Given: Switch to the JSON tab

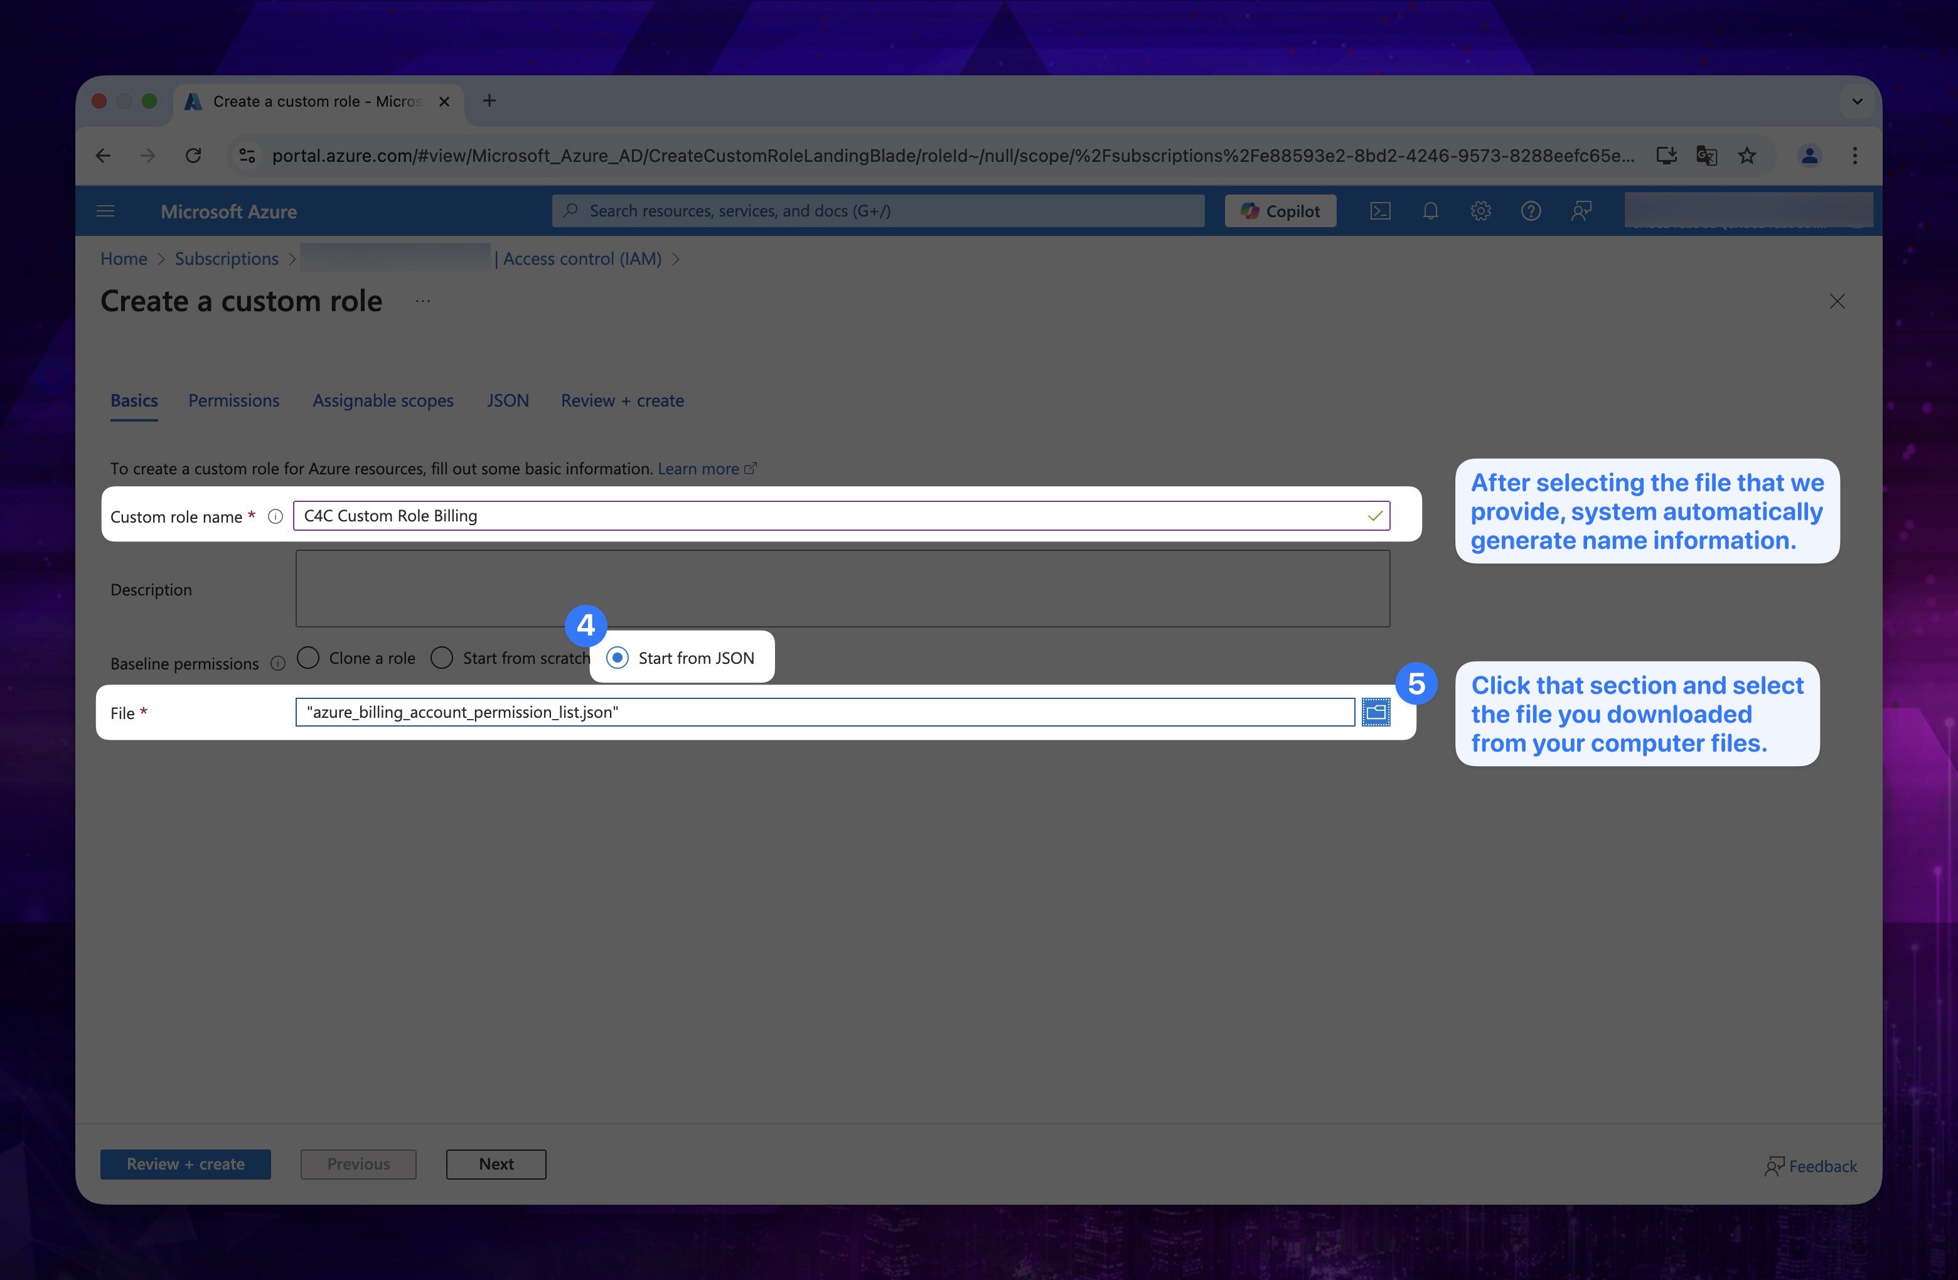Looking at the screenshot, I should tap(508, 400).
